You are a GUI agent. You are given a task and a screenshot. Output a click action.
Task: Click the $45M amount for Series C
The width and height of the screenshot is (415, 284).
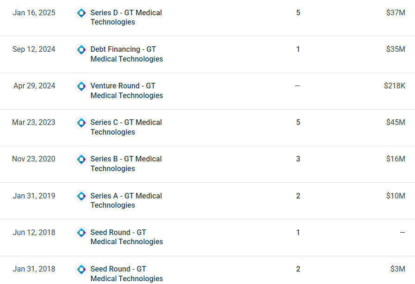[x=396, y=123]
